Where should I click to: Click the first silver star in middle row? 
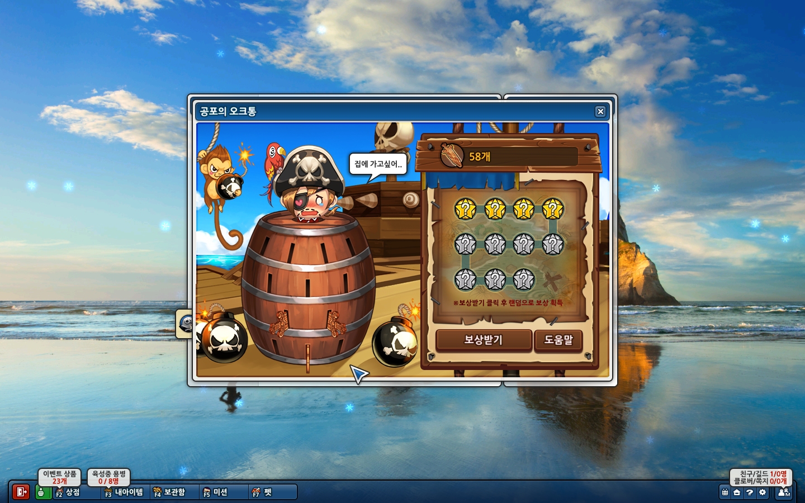pos(465,244)
